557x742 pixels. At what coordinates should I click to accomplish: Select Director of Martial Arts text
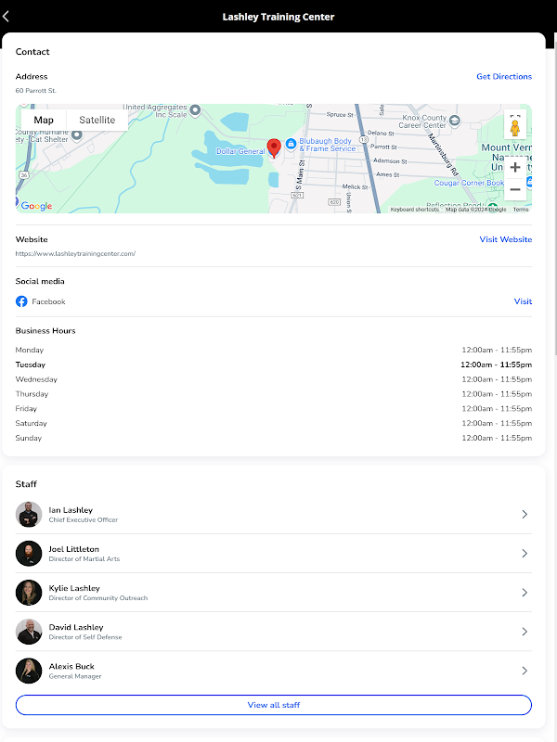[x=84, y=559]
